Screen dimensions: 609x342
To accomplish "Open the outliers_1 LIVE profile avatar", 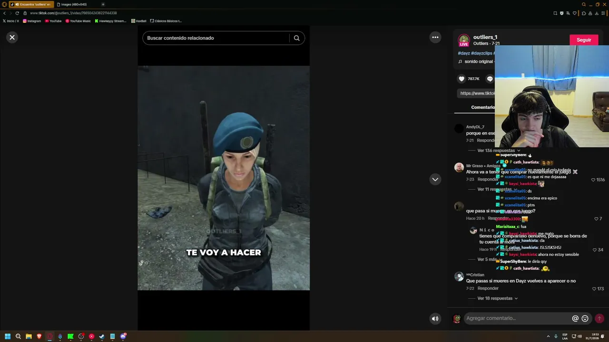I will pos(464,40).
